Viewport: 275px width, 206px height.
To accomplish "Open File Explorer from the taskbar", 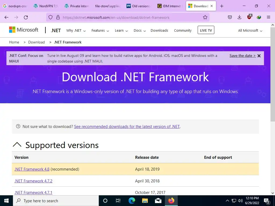I will click(145, 201).
